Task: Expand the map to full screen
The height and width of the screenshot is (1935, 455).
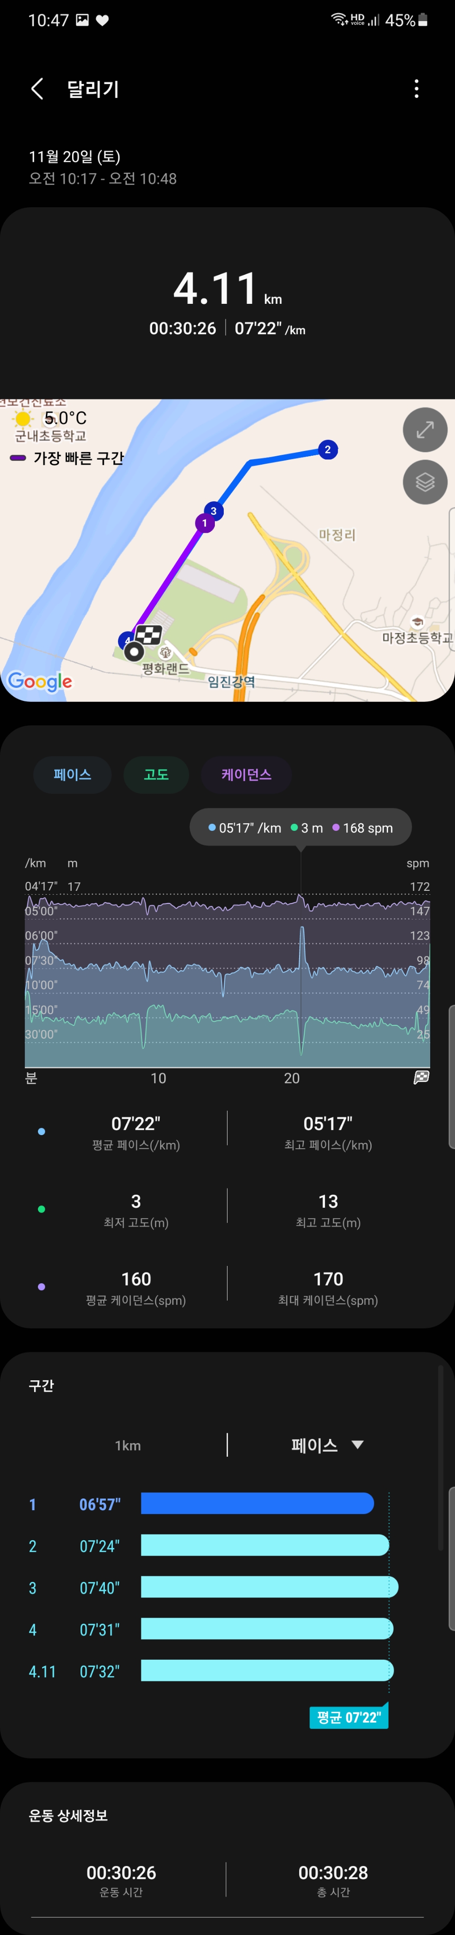Action: [x=425, y=429]
